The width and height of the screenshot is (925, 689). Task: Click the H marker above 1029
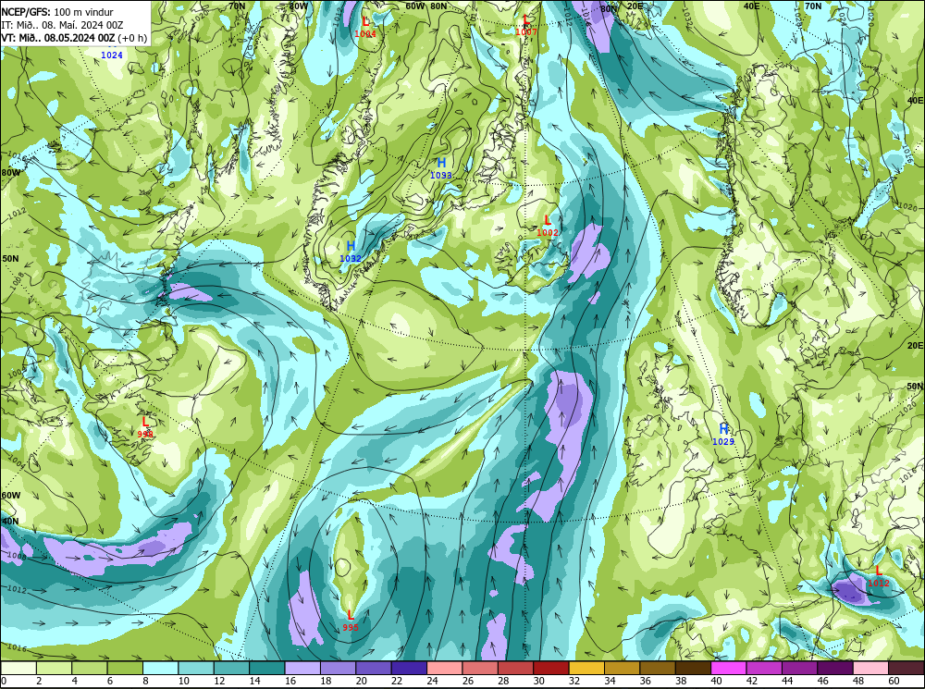(723, 429)
